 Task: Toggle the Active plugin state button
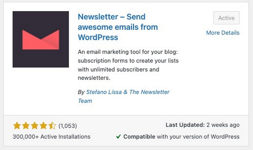coord(226,18)
